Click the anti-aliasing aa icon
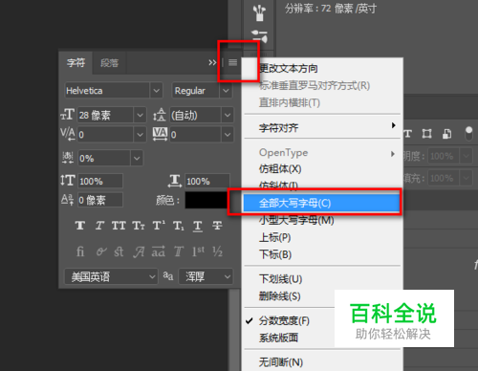The image size is (478, 371). point(168,275)
